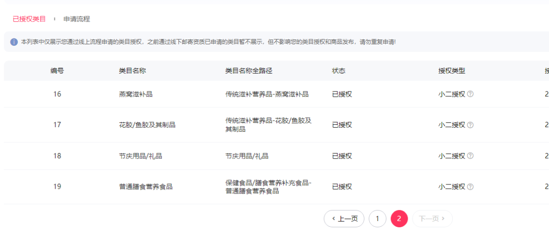Click the 类目名称 column header
This screenshot has width=549, height=248.
pos(133,71)
